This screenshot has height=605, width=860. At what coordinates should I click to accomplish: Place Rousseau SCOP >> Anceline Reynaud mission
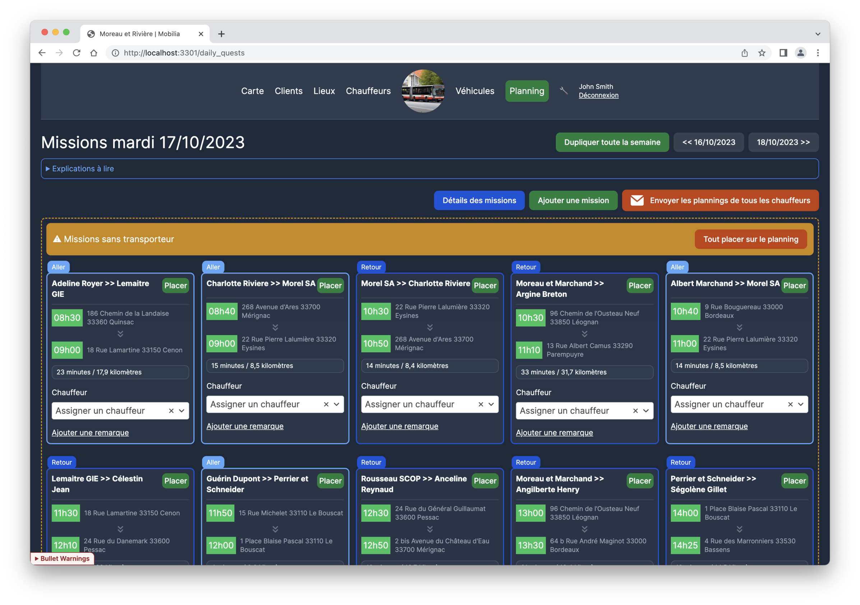[x=485, y=481]
